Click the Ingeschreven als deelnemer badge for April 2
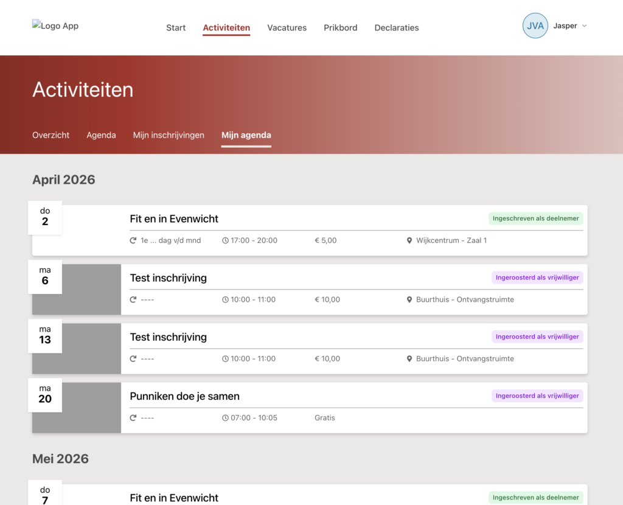623x505 pixels. click(x=535, y=218)
